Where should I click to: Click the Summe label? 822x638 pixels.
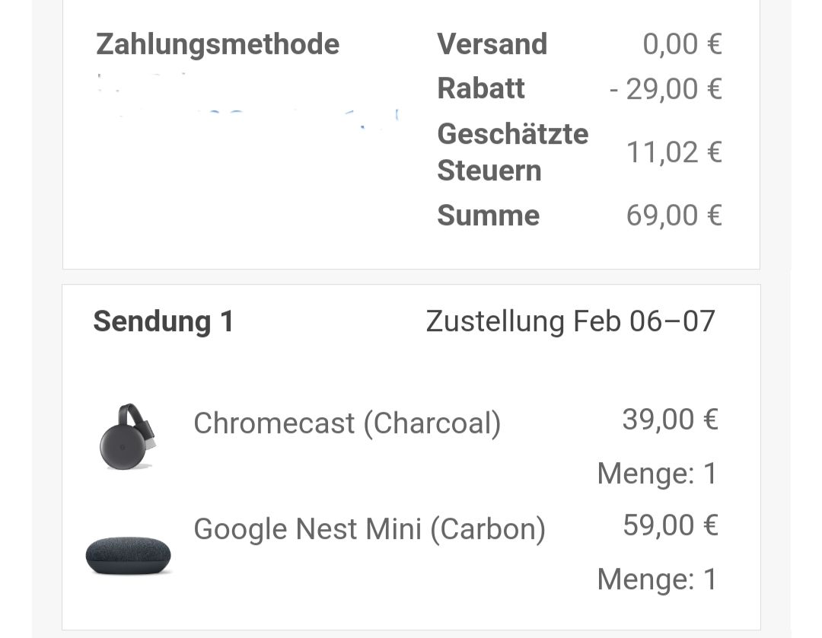(488, 215)
